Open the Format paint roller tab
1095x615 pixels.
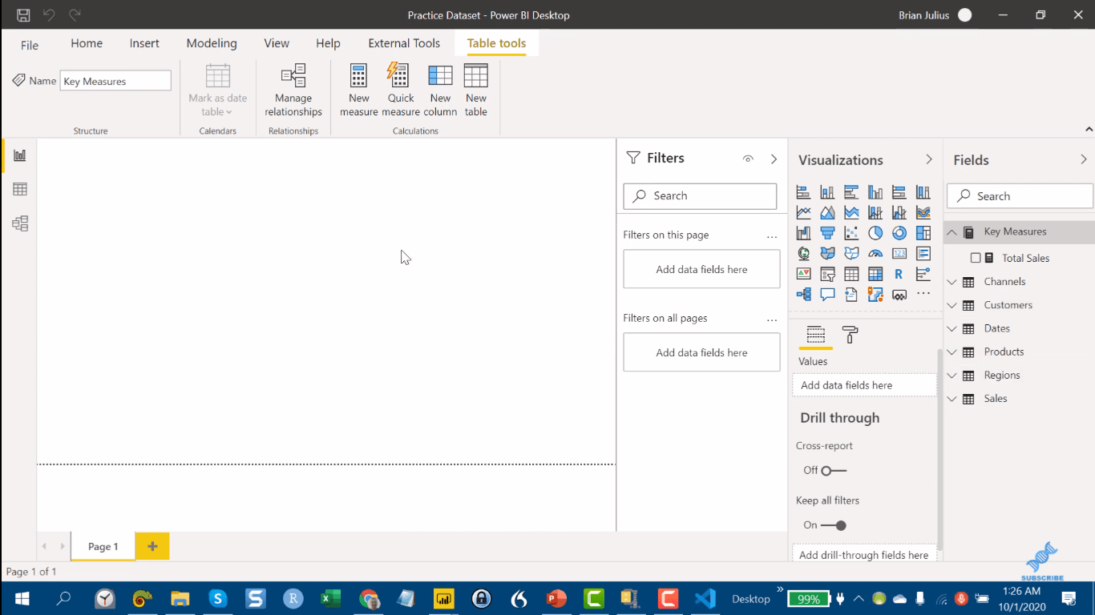click(x=850, y=335)
